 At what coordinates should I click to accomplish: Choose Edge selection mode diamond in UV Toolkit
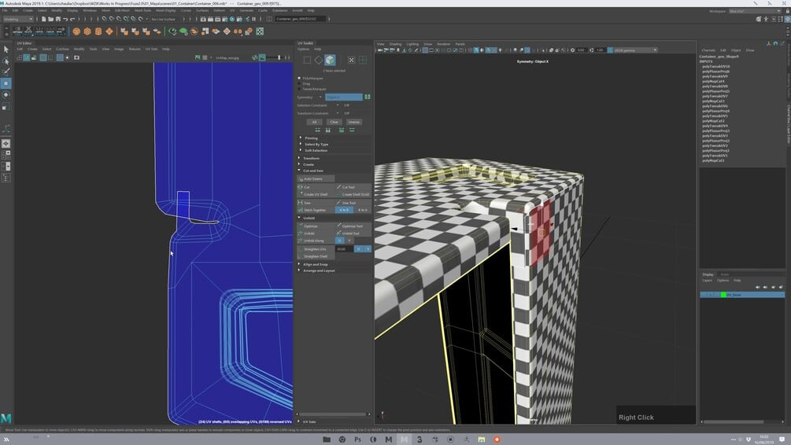[x=318, y=60]
